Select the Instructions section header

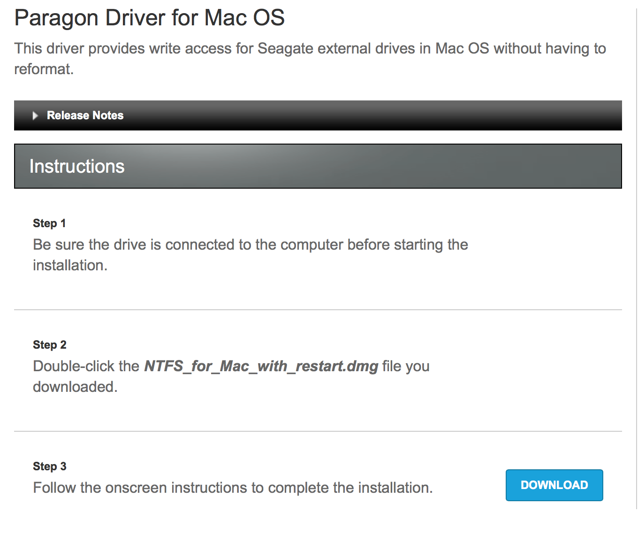[x=77, y=167]
